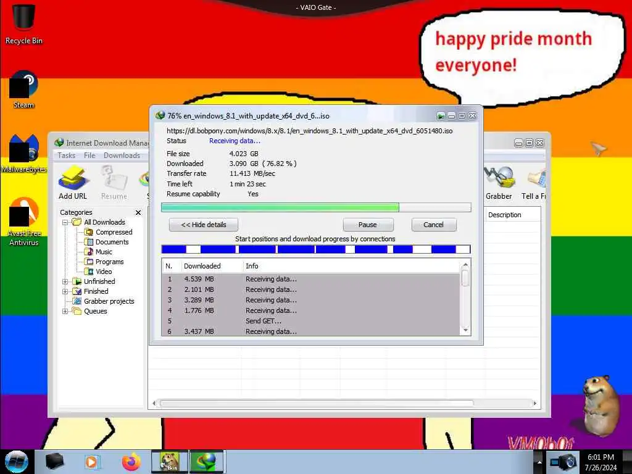Click the hamster Bot taskbar button
The image size is (632, 474).
(169, 462)
